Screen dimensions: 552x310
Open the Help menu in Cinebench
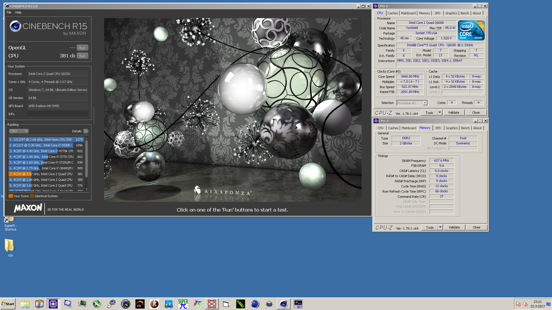coord(18,12)
